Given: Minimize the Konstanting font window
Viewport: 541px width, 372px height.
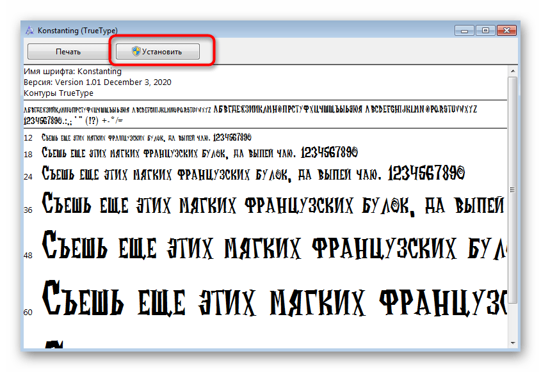Looking at the screenshot, I should click(x=464, y=31).
